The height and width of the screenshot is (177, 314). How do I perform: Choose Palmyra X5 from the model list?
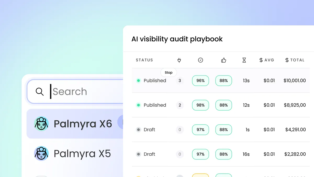[75, 153]
